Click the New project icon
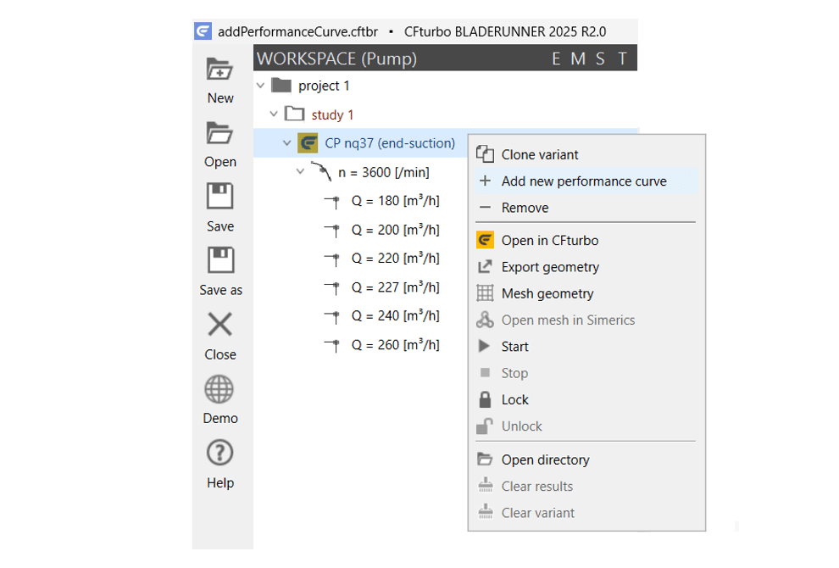The image size is (839, 568). (x=219, y=69)
